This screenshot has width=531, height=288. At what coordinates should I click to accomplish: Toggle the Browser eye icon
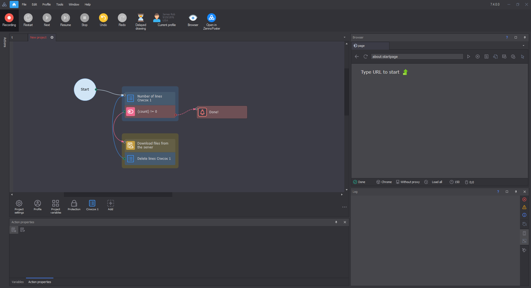pos(193,18)
